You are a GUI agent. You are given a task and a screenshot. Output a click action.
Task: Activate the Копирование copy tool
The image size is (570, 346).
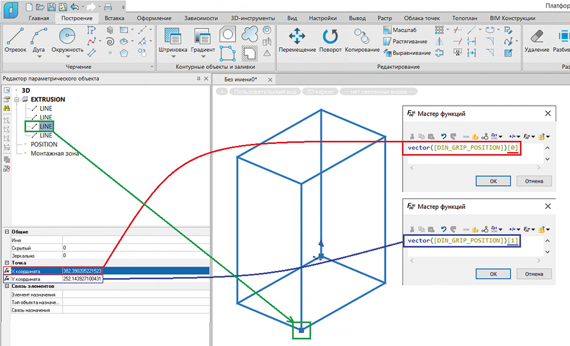point(362,40)
